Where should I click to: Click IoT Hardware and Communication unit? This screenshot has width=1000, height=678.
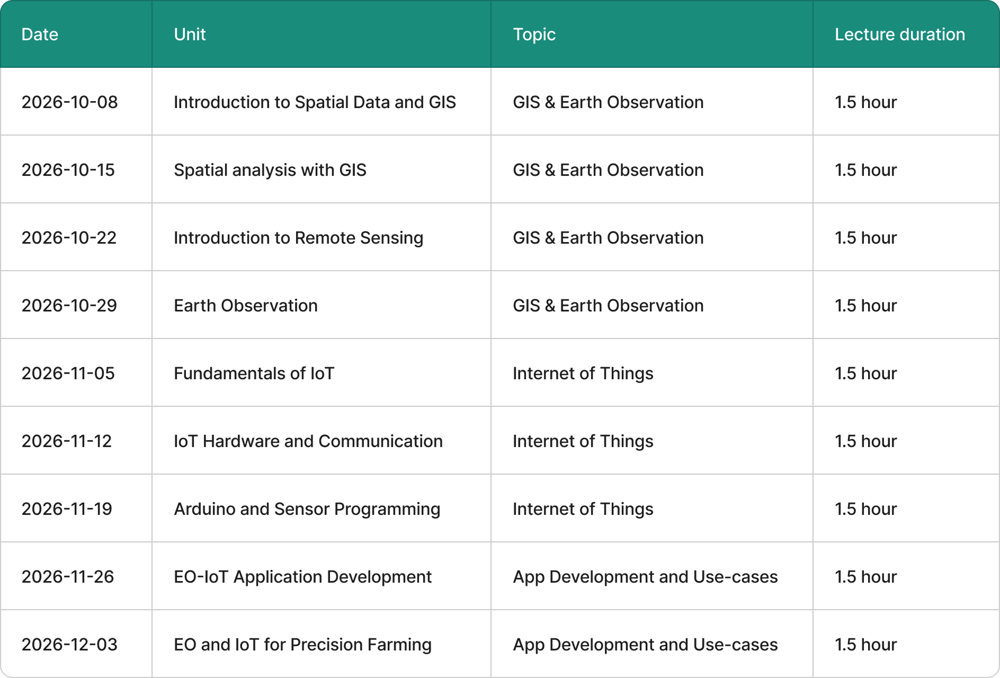point(308,441)
